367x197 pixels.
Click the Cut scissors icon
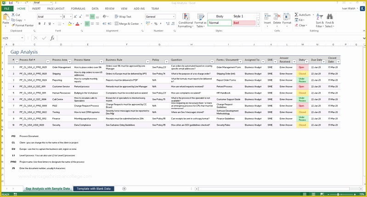pos(13,15)
